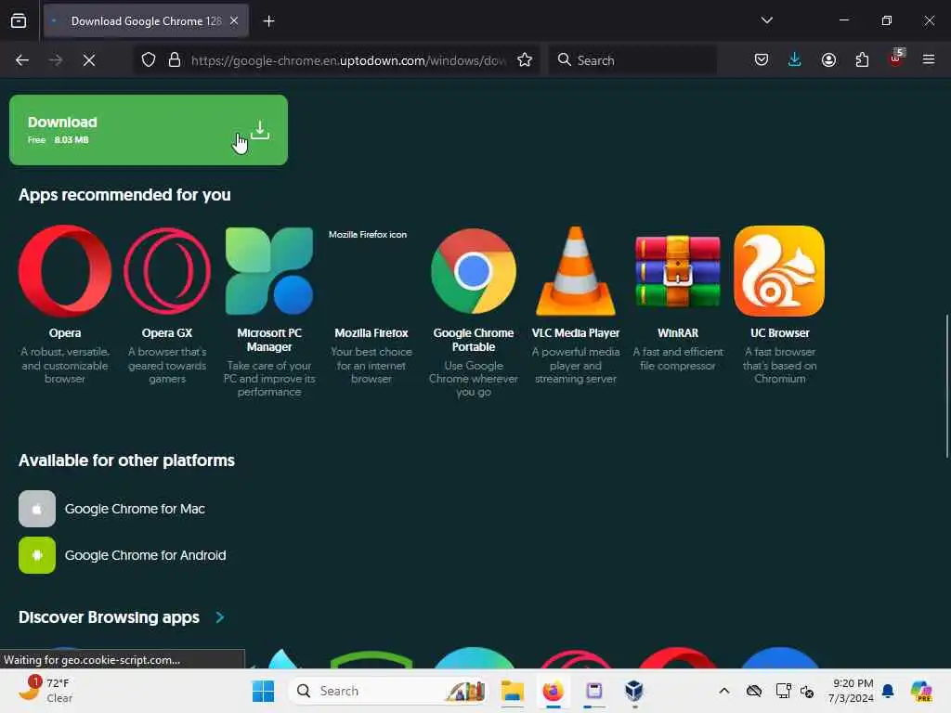
Task: Select the Android platform icon
Action: [x=37, y=555]
